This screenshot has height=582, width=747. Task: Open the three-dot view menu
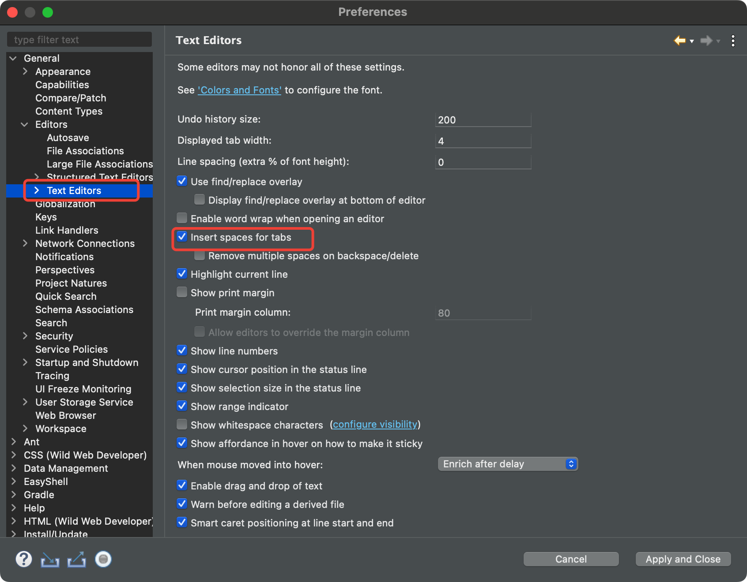tap(733, 41)
